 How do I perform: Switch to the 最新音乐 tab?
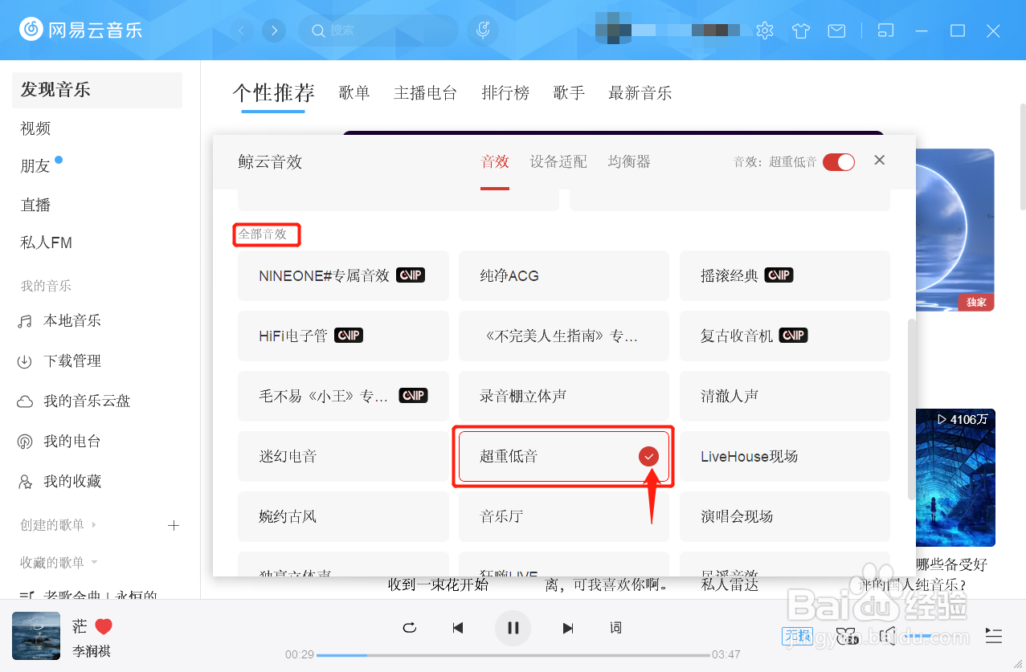pos(640,93)
